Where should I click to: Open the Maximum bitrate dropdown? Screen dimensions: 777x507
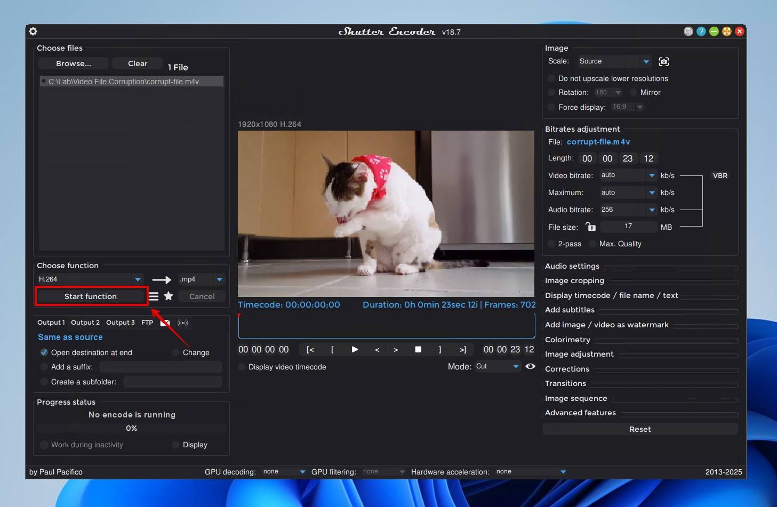coord(628,192)
